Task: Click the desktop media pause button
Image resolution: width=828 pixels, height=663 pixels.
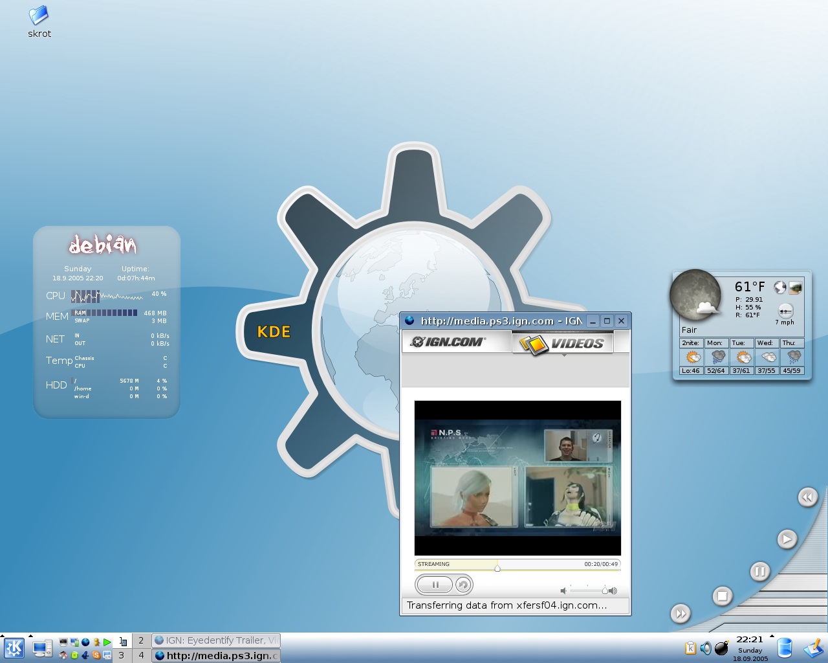Action: tap(760, 572)
